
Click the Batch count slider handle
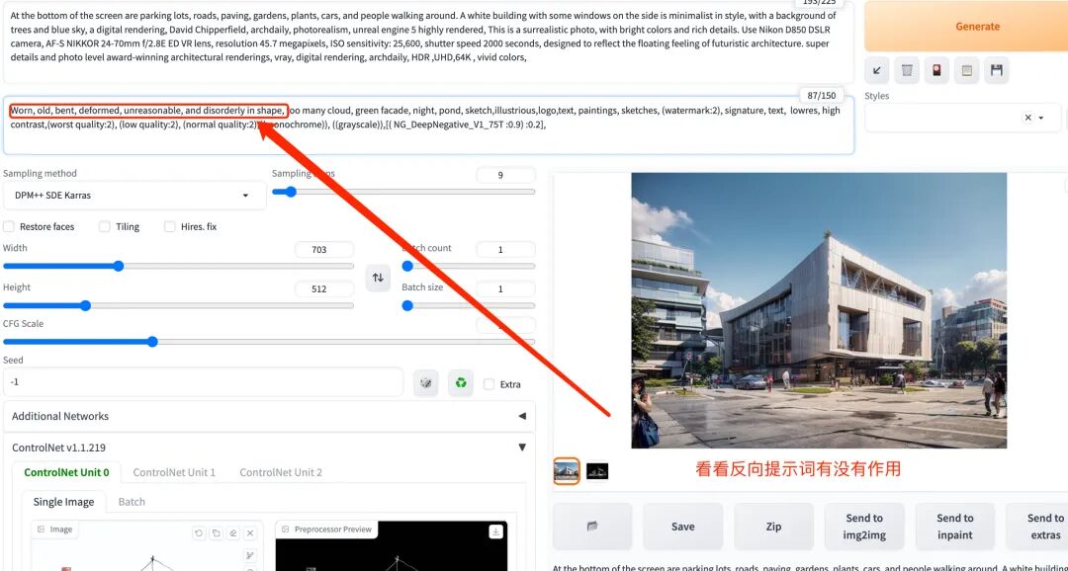tap(407, 266)
